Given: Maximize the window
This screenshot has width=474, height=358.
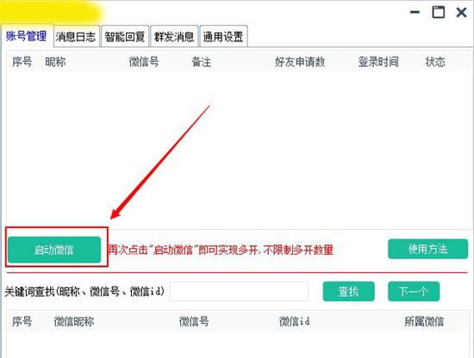Looking at the screenshot, I should 438,12.
